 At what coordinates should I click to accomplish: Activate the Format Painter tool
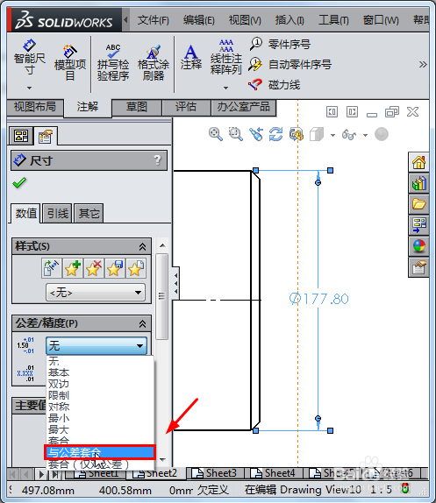[154, 63]
